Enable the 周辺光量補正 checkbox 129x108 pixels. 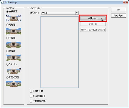click(x=31, y=96)
